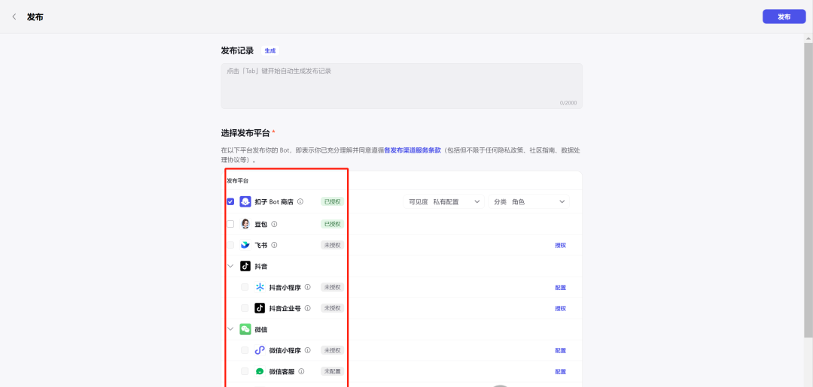
Task: Click the 微信客服 green icon
Action: [260, 371]
